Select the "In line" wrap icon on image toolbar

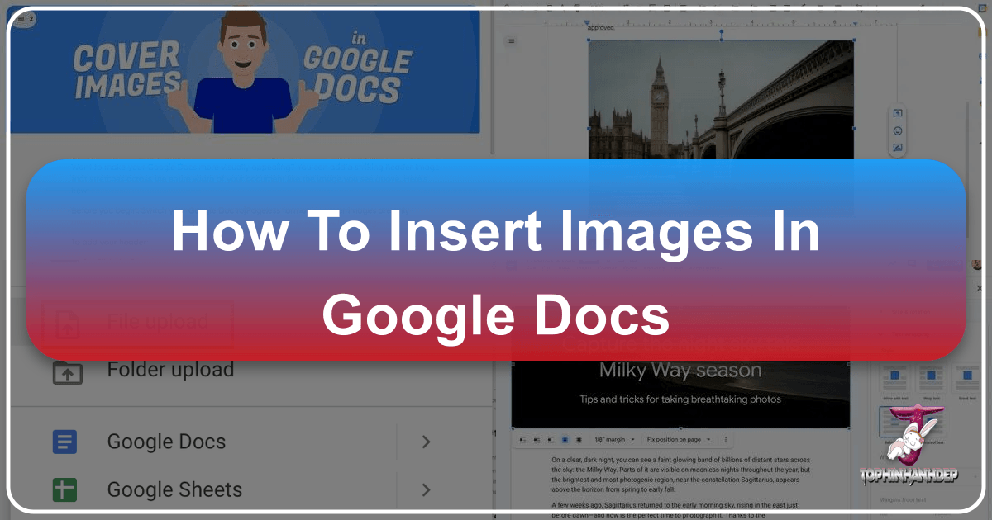[x=522, y=439]
